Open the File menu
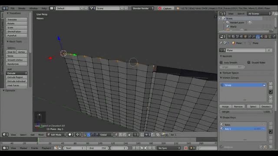The height and width of the screenshot is (156, 278). (x=13, y=8)
